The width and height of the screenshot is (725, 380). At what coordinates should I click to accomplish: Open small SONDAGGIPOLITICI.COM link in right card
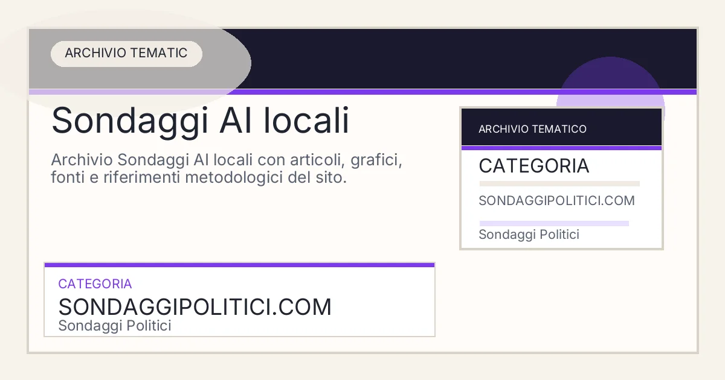(556, 201)
